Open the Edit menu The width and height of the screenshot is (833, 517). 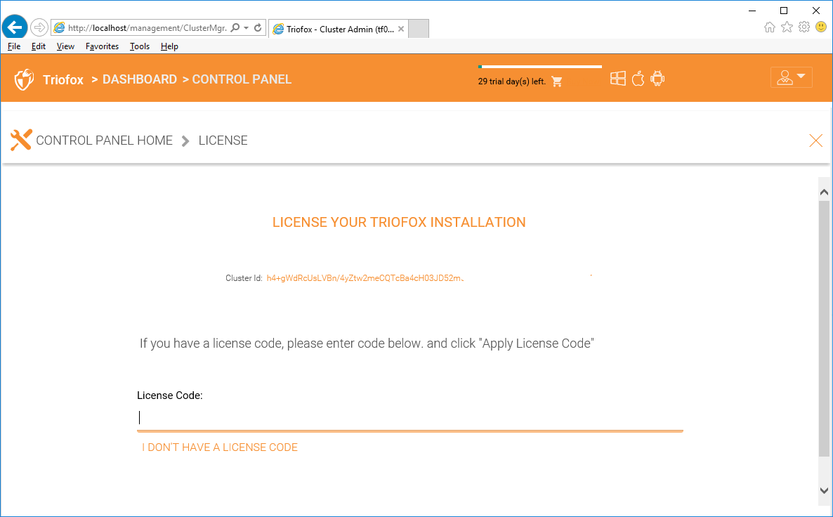(38, 46)
